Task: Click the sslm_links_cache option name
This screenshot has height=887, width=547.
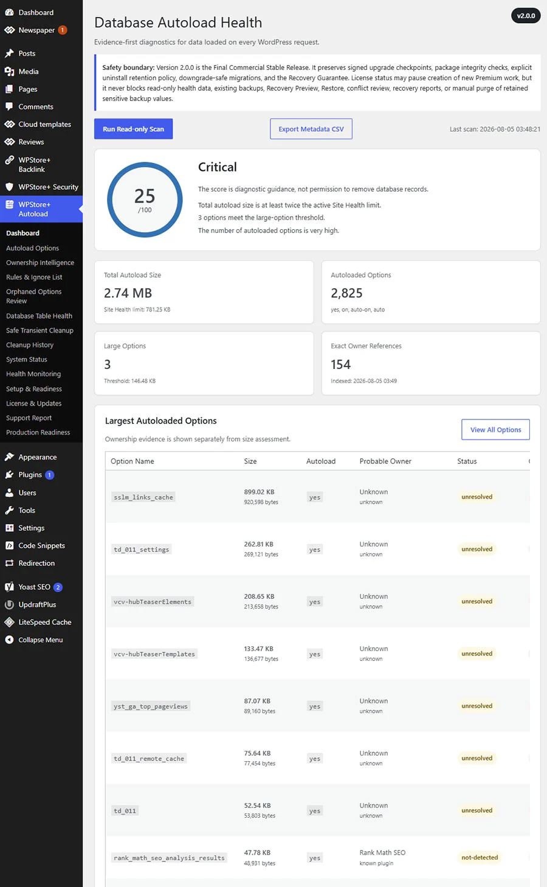Action: click(x=143, y=497)
